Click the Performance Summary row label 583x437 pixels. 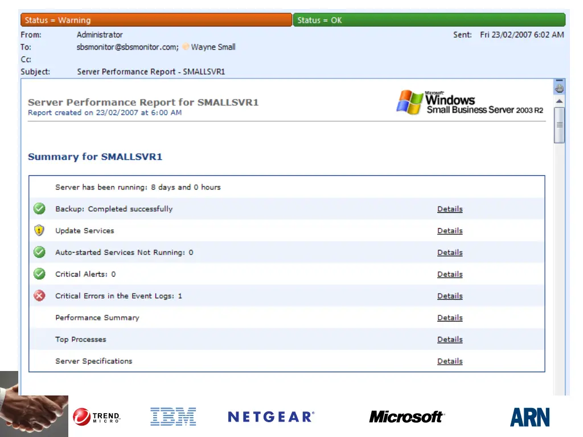97,318
